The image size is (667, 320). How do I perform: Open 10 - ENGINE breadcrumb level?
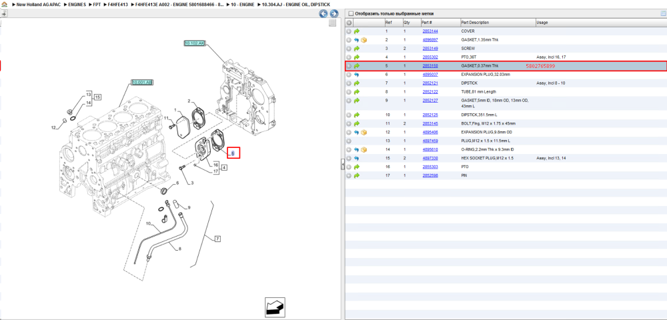[x=242, y=4]
